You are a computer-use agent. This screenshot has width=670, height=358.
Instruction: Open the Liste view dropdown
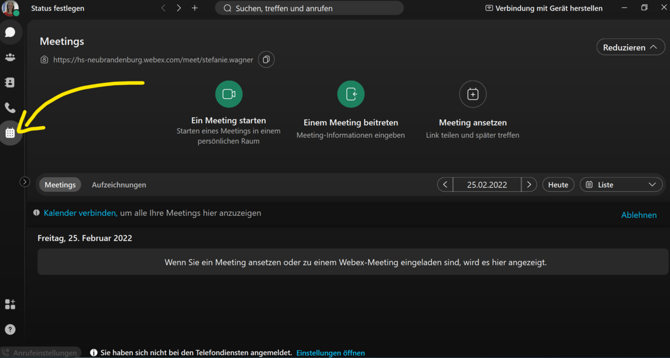point(621,185)
